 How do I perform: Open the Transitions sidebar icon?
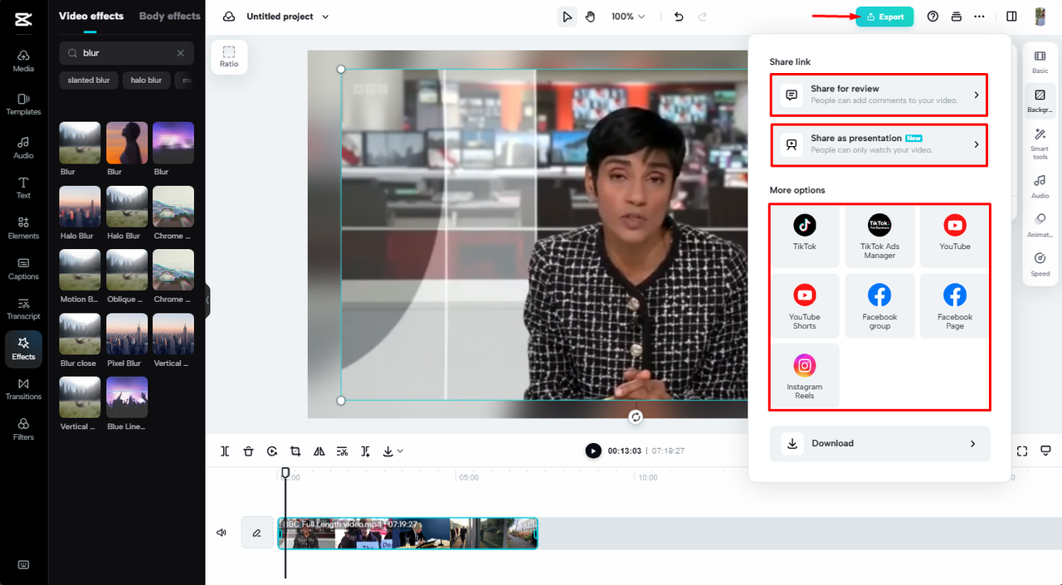coord(23,388)
